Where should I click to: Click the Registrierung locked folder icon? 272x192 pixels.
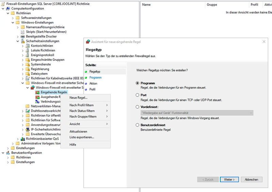tap(28, 69)
